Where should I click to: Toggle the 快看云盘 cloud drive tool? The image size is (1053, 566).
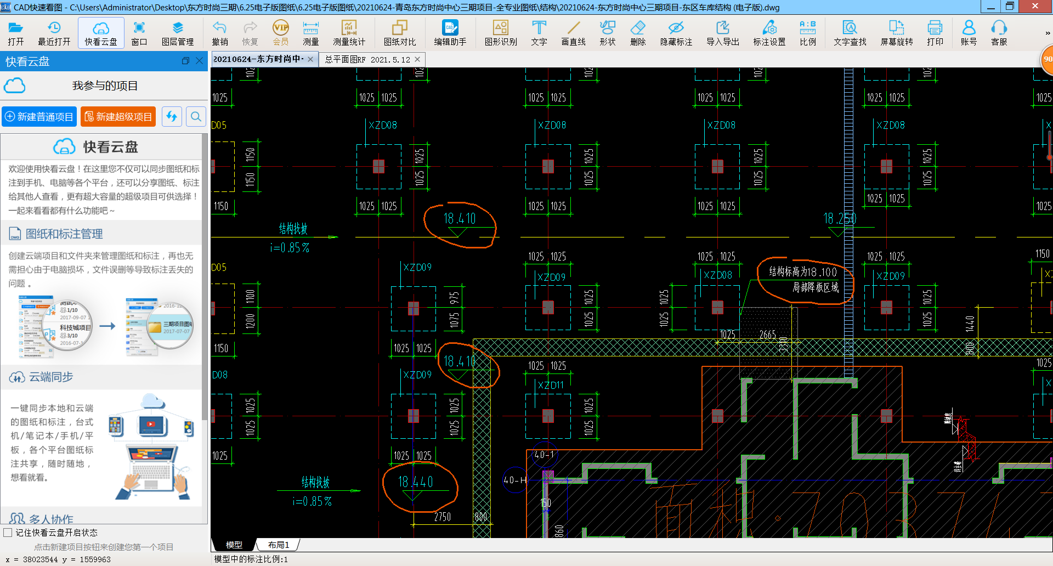[x=101, y=33]
